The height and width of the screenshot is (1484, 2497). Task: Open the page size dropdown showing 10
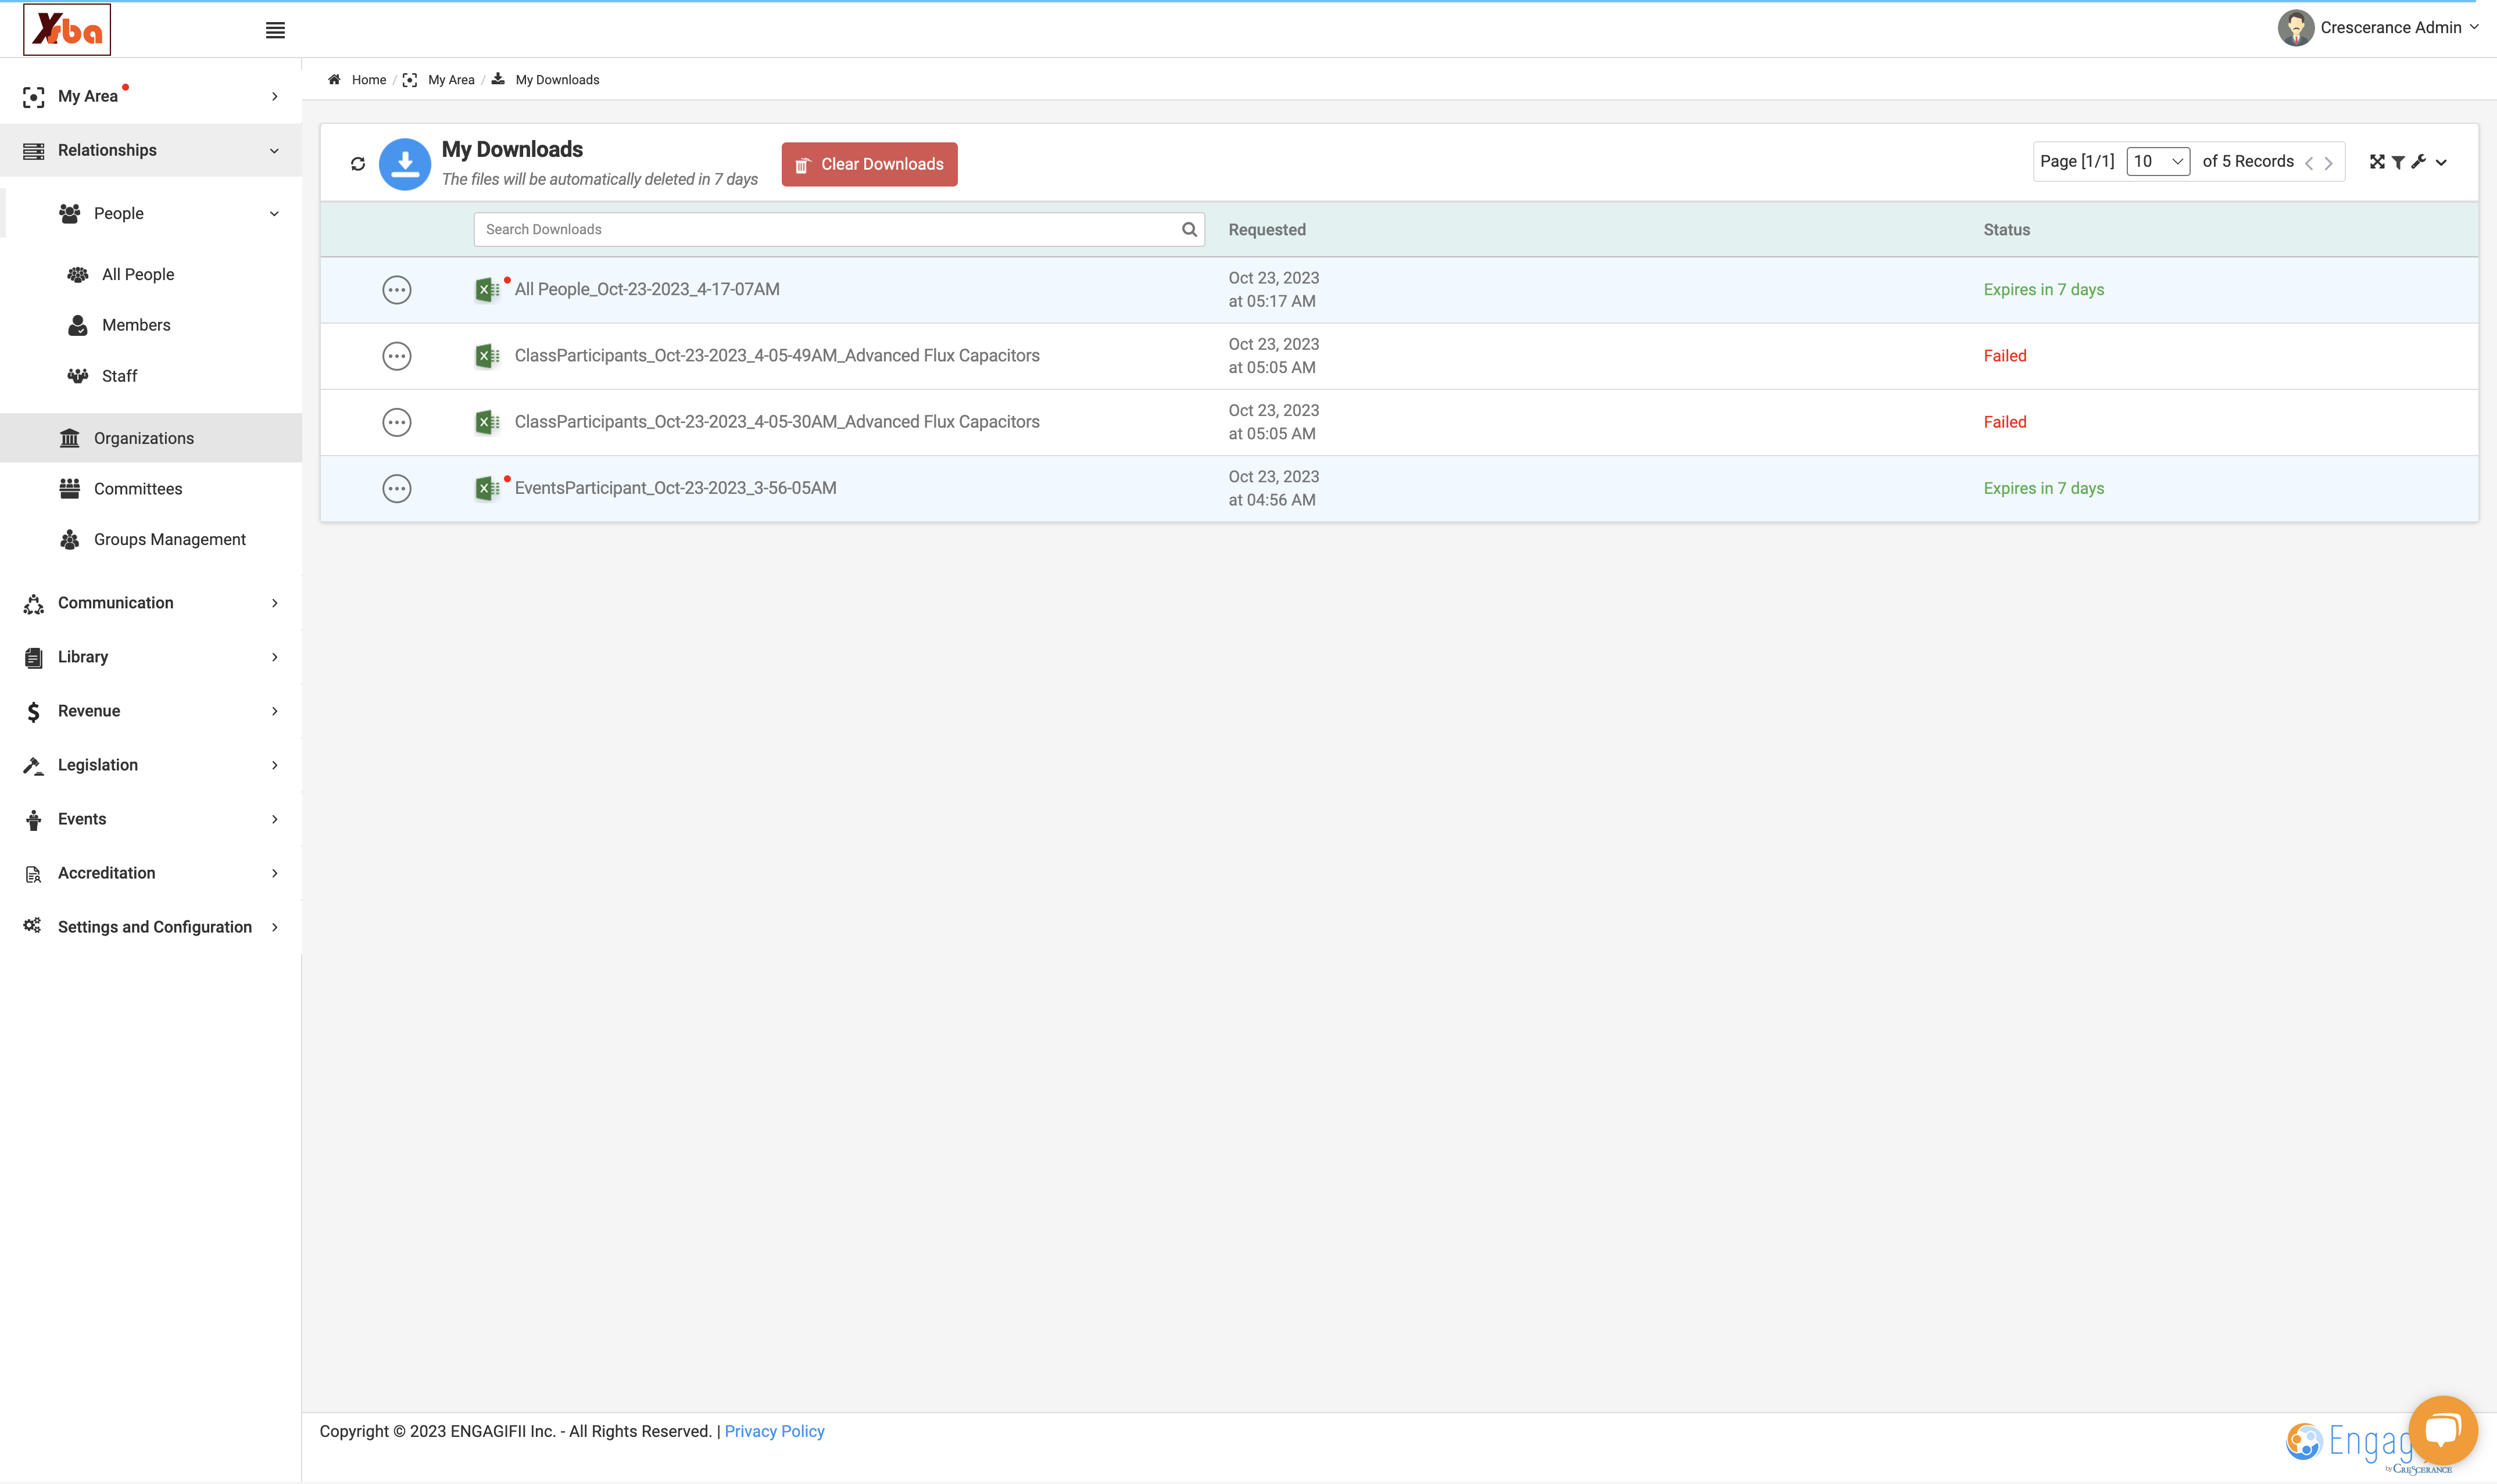2158,161
